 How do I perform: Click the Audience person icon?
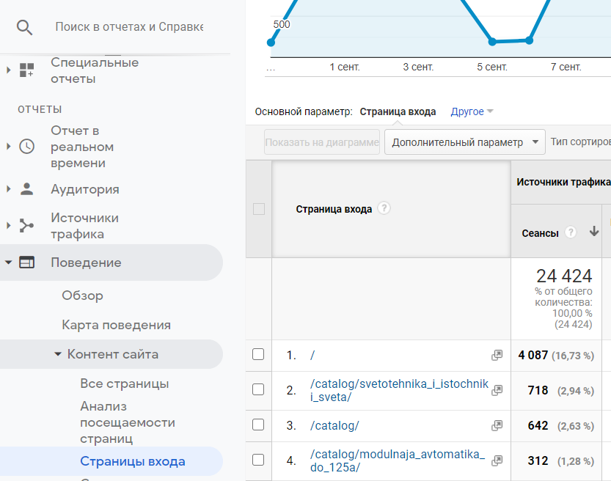(x=27, y=189)
